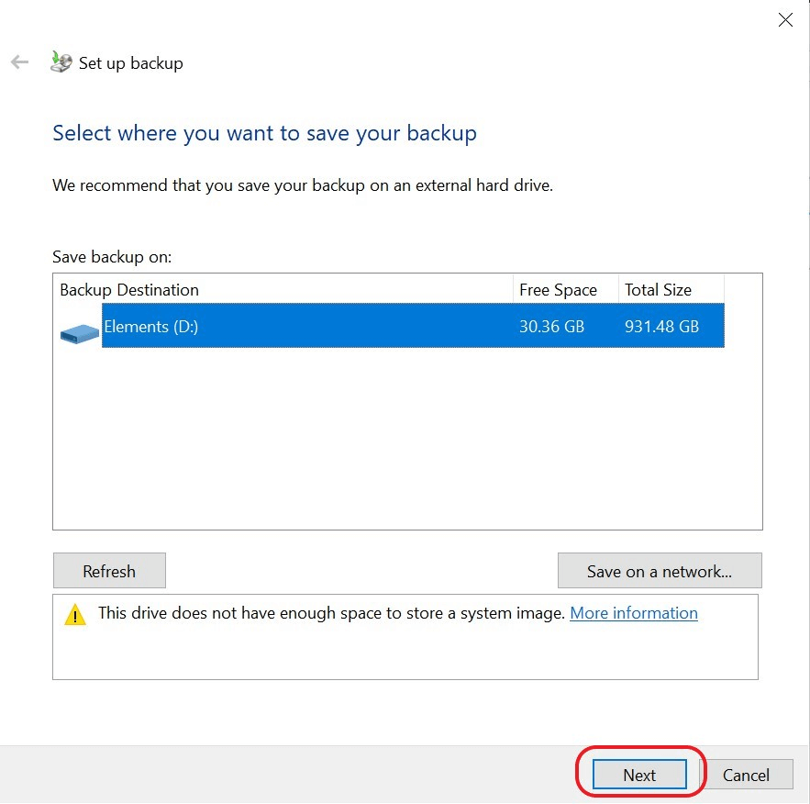Image resolution: width=810 pixels, height=804 pixels.
Task: Choose Save on a network option
Action: [x=659, y=570]
